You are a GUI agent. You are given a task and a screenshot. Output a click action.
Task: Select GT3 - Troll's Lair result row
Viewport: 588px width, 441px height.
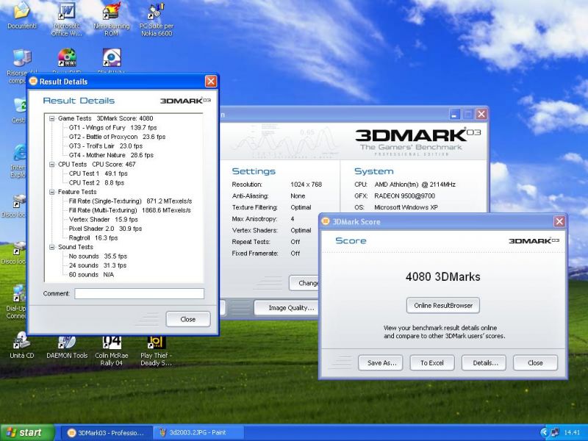click(x=106, y=146)
